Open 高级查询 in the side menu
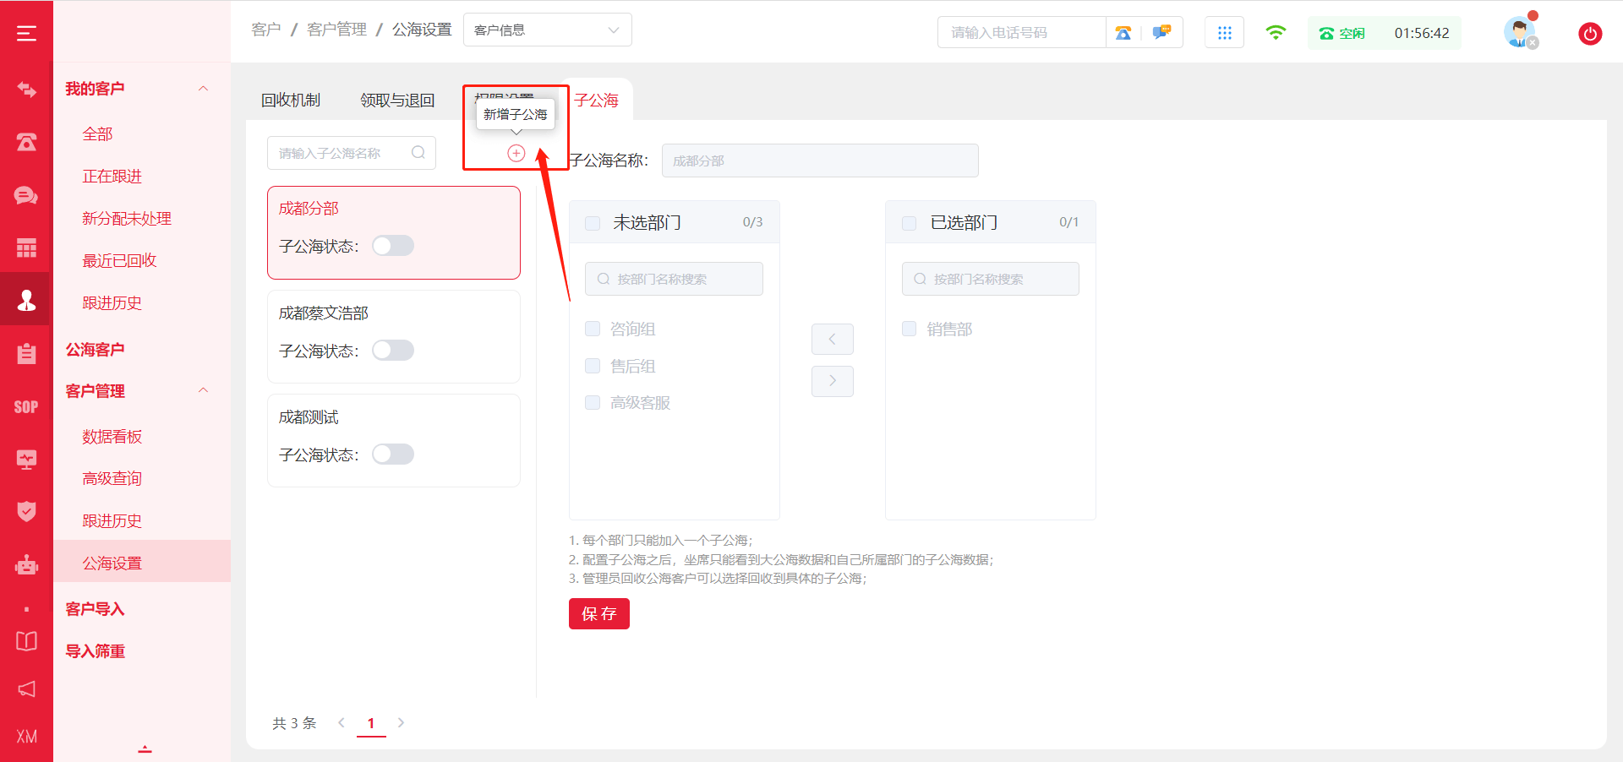 [112, 479]
